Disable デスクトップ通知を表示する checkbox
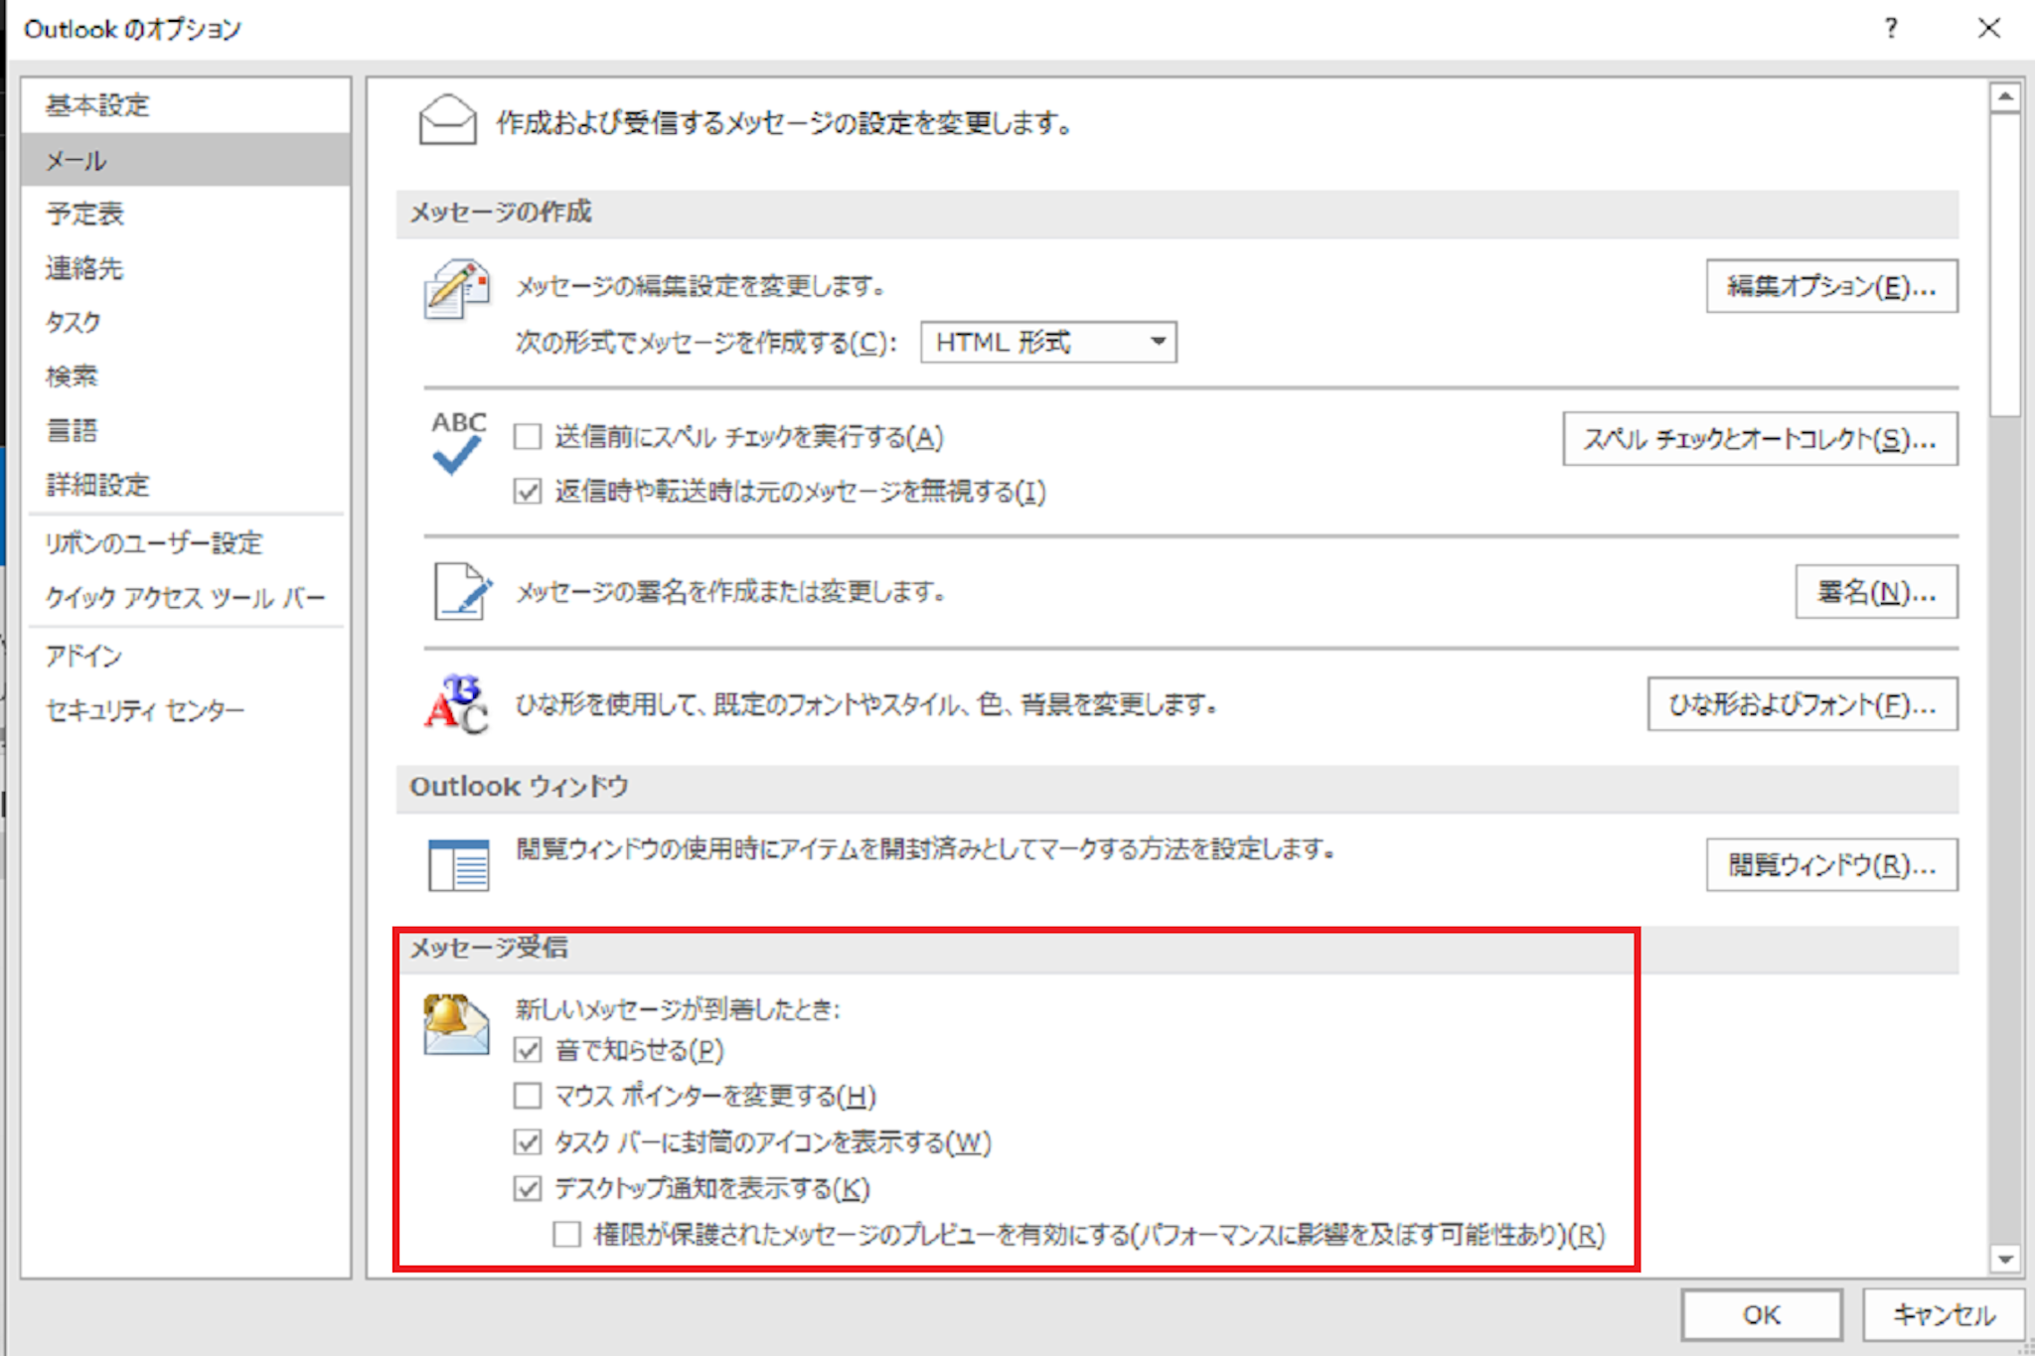This screenshot has height=1356, width=2035. tap(528, 1188)
